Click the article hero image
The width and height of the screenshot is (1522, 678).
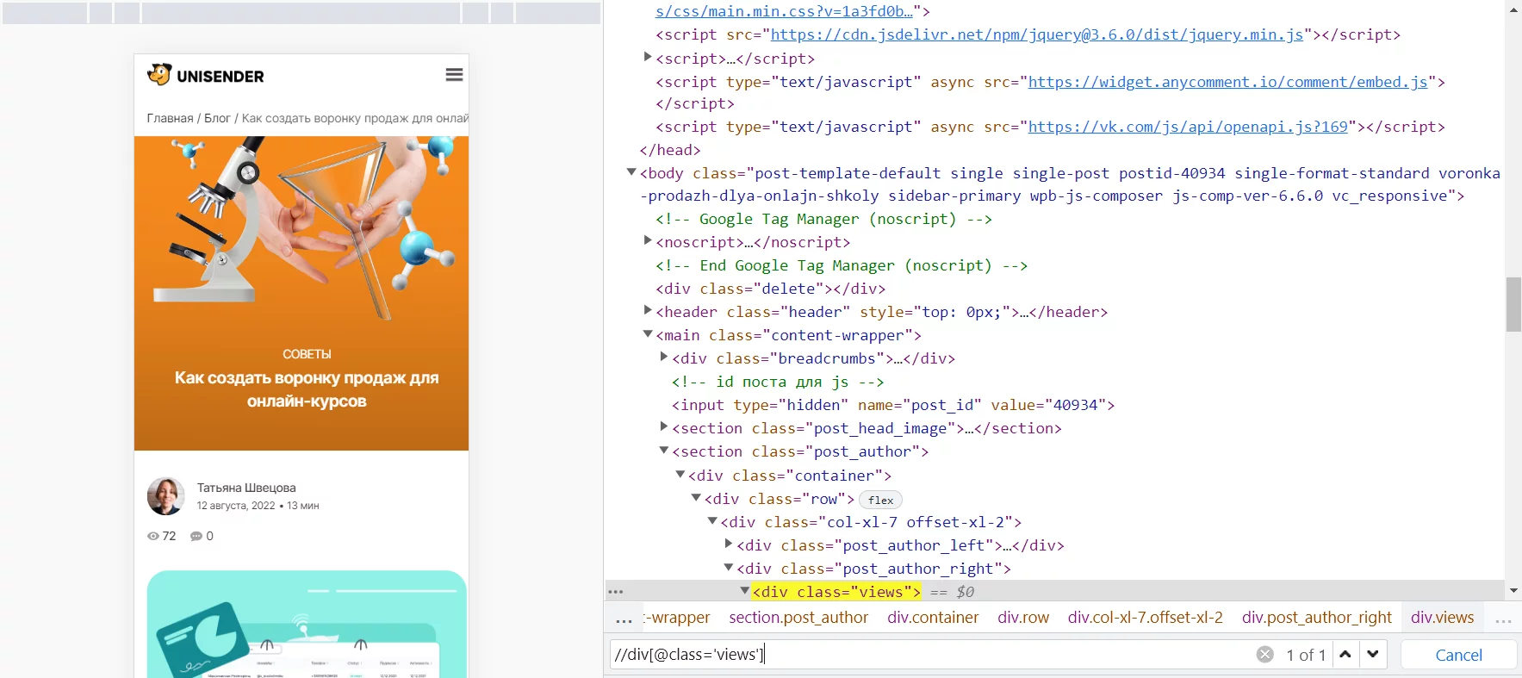(x=301, y=293)
